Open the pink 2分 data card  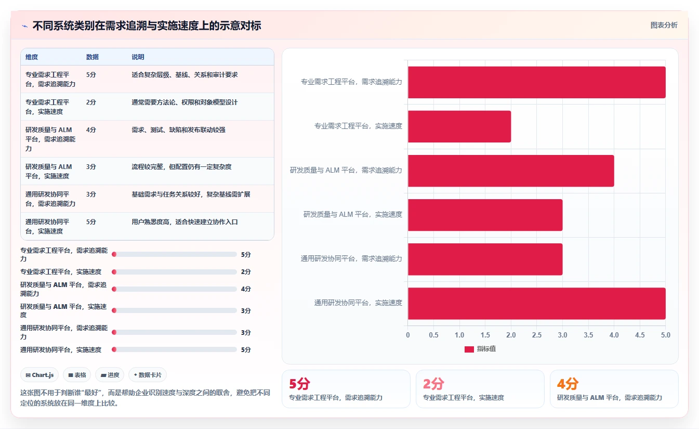480,389
